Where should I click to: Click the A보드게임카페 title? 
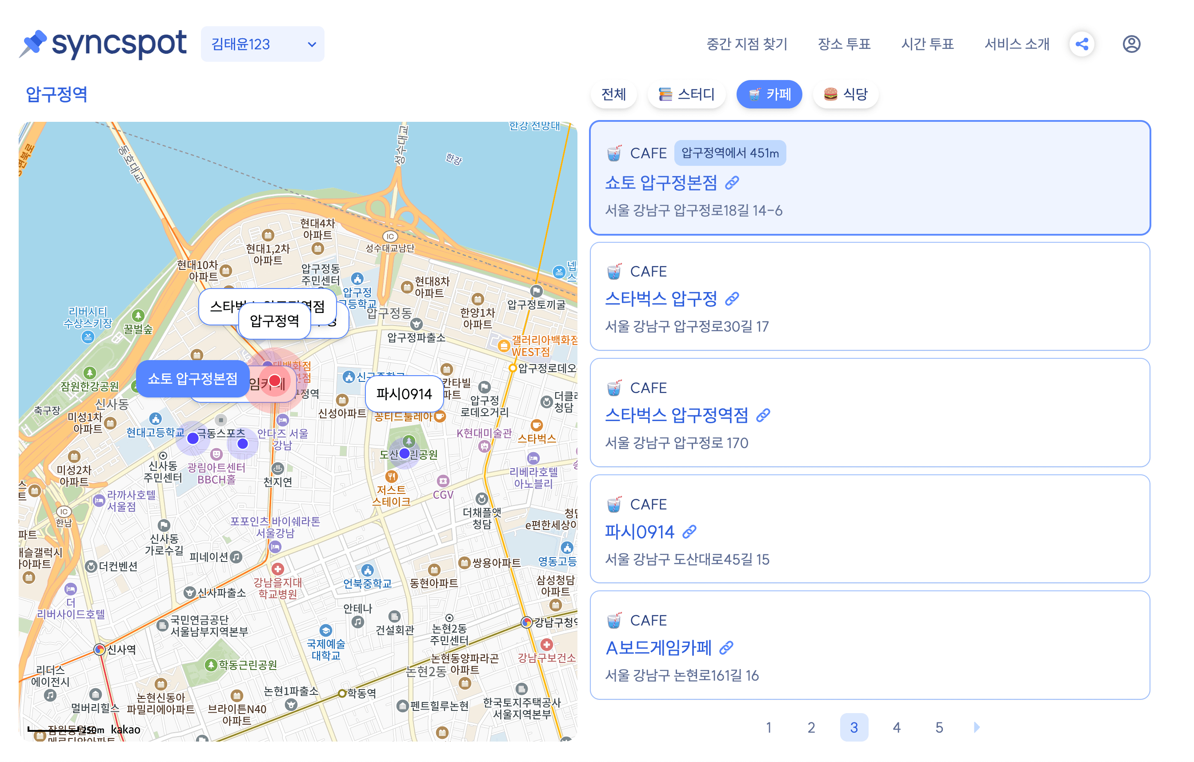coord(658,648)
